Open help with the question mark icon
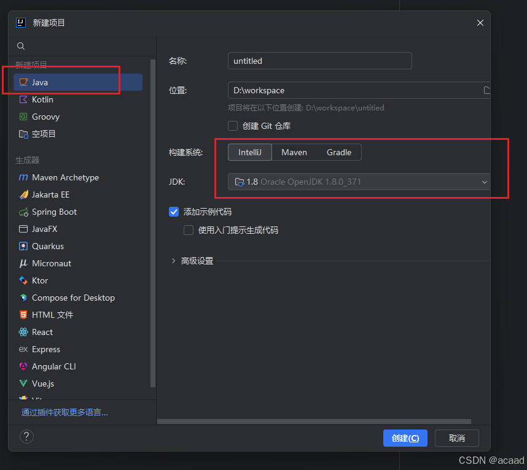Viewport: 527px width, 470px height. pyautogui.click(x=26, y=436)
